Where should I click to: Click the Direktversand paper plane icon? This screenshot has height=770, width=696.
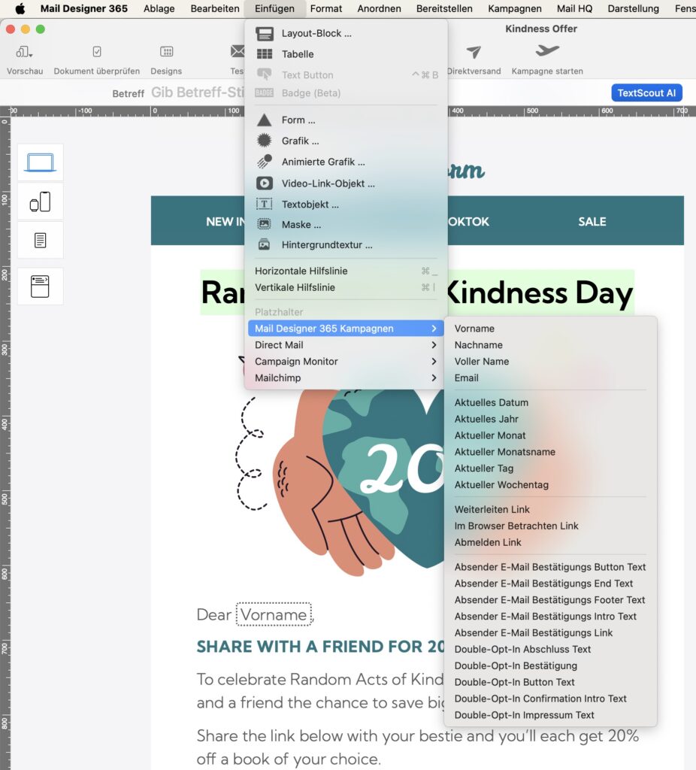click(x=474, y=52)
